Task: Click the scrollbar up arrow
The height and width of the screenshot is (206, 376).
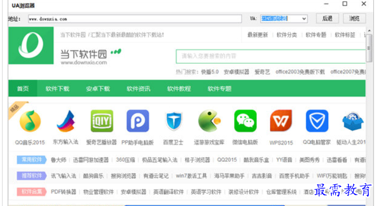Action: click(369, 31)
